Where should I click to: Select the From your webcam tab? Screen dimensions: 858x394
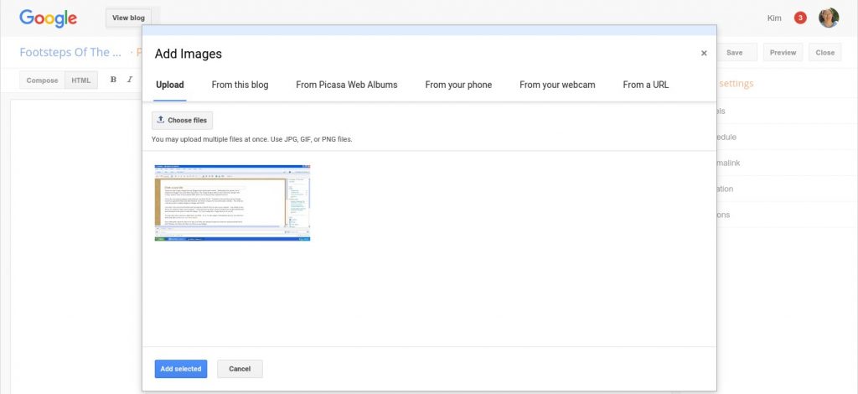click(x=557, y=85)
